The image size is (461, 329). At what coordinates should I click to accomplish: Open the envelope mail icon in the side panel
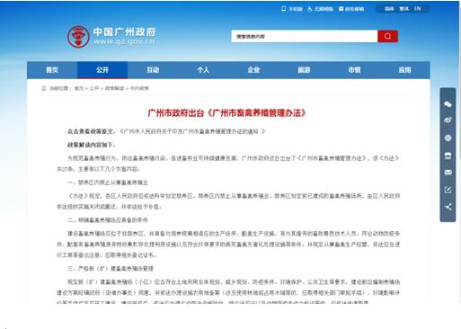coord(448,173)
